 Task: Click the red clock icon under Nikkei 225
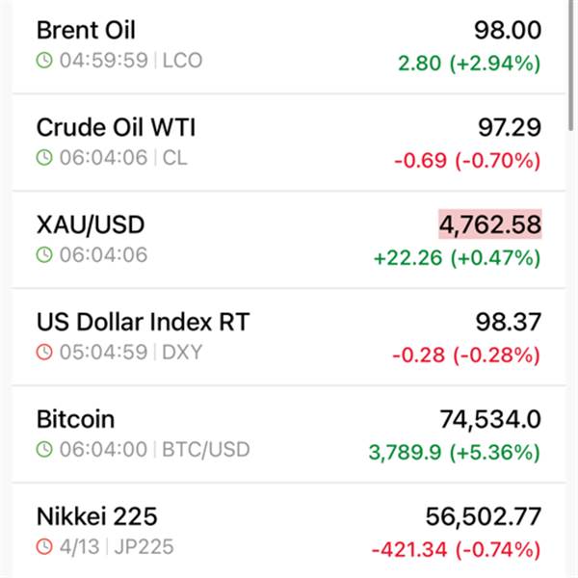pos(44,547)
